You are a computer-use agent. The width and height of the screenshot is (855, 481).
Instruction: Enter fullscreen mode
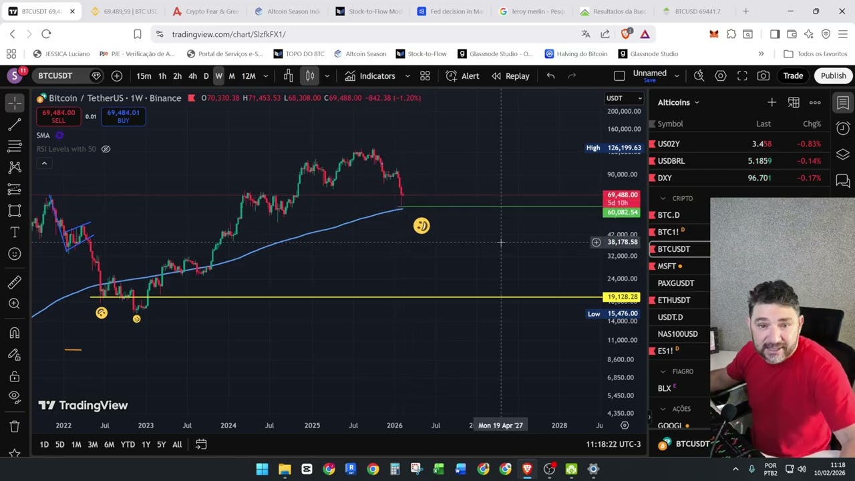(x=742, y=75)
